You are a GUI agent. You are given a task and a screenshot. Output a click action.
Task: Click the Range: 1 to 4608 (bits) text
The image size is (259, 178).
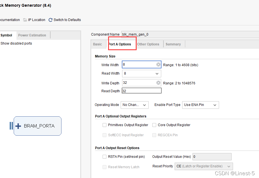coord(180,65)
